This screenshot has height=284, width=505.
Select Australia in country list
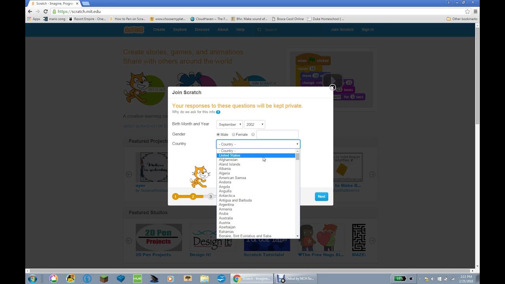coord(256,218)
